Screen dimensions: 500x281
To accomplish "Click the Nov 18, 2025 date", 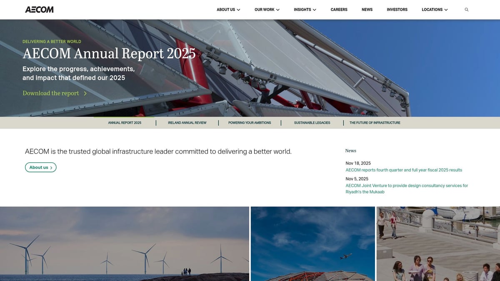I will tap(358, 163).
